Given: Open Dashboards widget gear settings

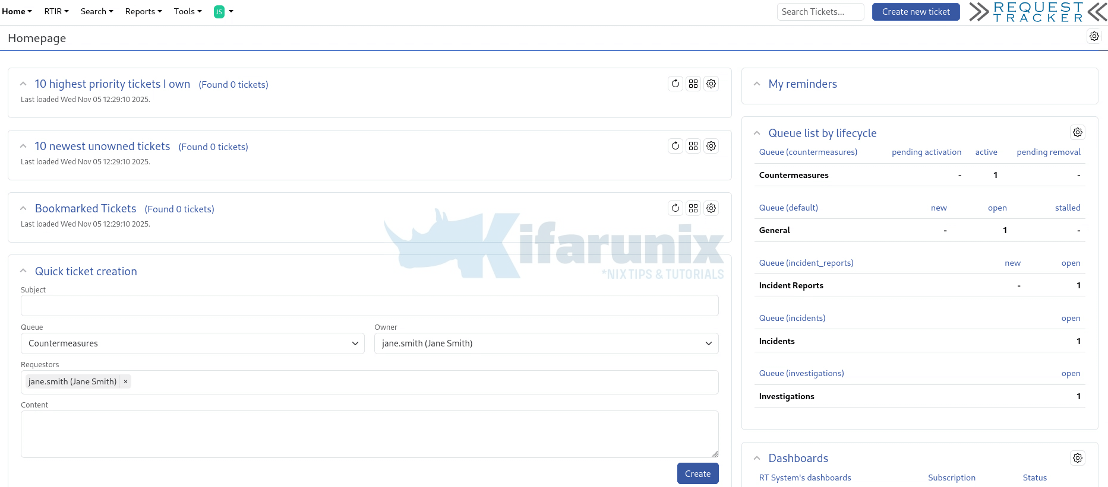Looking at the screenshot, I should point(1077,458).
